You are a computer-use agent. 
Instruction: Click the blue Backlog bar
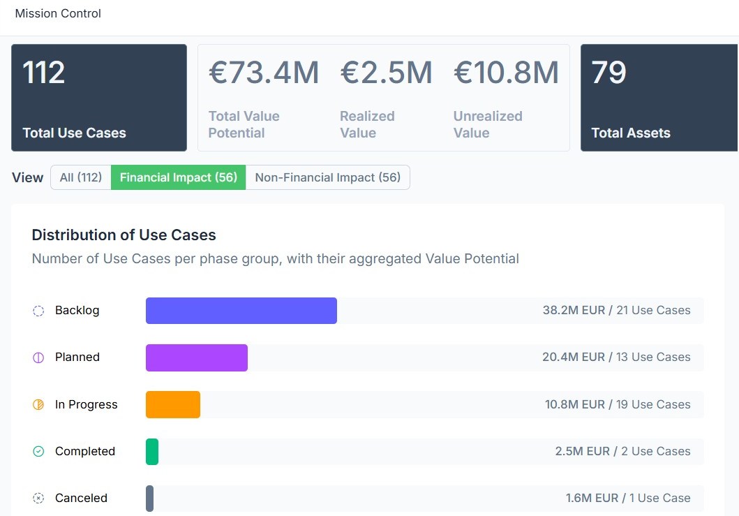pyautogui.click(x=241, y=311)
